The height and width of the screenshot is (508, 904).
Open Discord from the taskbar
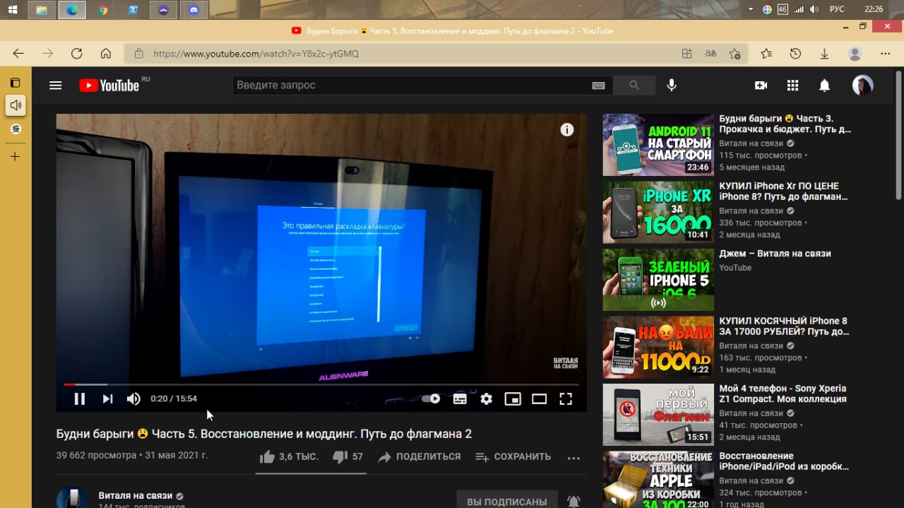tap(194, 10)
